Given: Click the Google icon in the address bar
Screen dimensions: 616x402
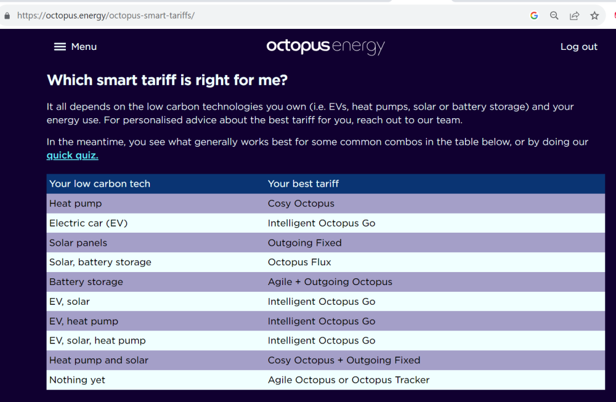Looking at the screenshot, I should [534, 16].
